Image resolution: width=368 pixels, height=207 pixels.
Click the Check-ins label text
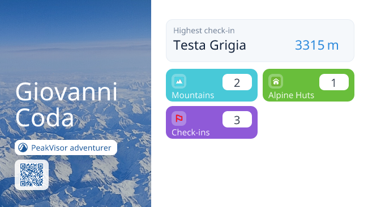pos(191,133)
